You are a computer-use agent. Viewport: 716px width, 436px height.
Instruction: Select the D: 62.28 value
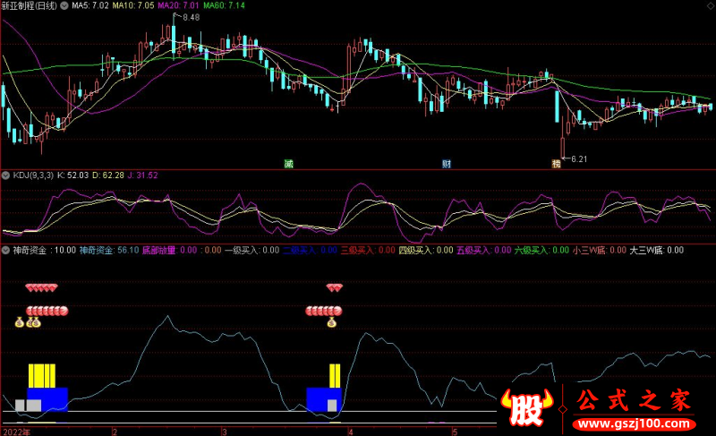108,175
